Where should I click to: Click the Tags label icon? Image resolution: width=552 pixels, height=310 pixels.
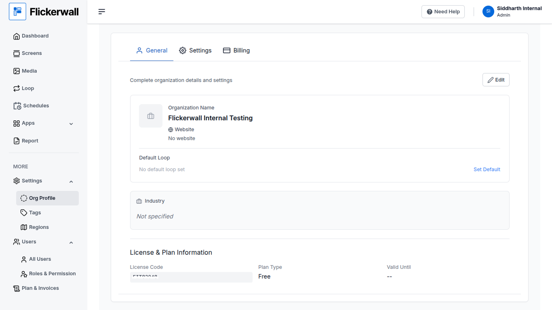pyautogui.click(x=24, y=213)
